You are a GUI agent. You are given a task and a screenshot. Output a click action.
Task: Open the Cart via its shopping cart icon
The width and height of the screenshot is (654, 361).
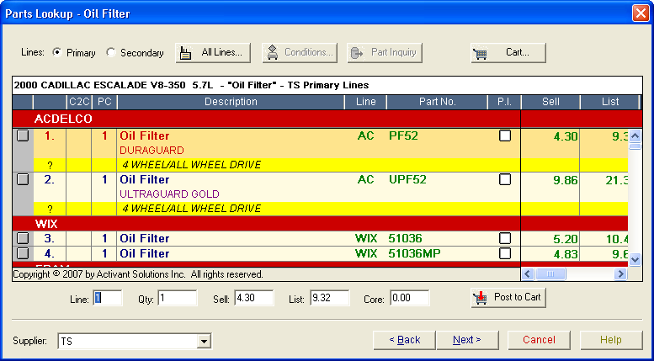481,53
